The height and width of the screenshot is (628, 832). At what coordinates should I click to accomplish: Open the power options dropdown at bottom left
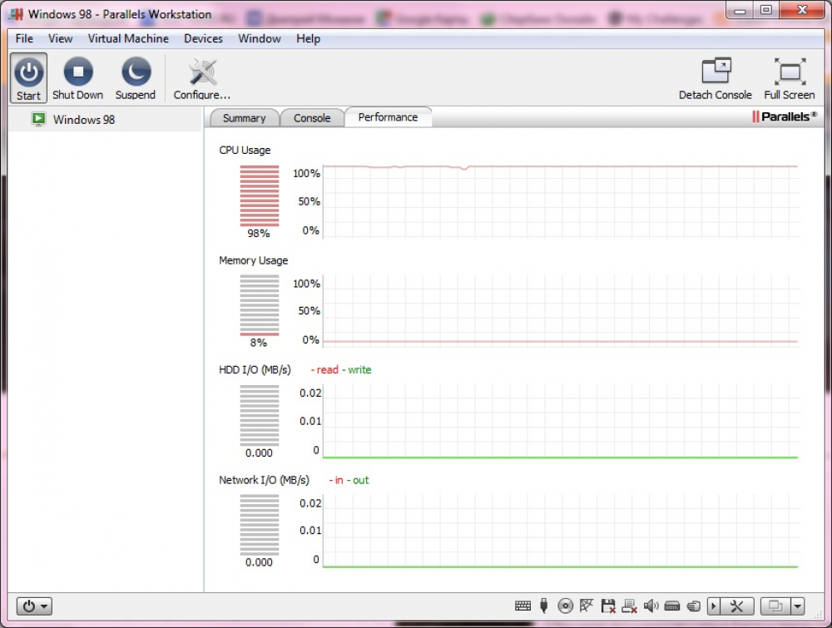point(34,606)
